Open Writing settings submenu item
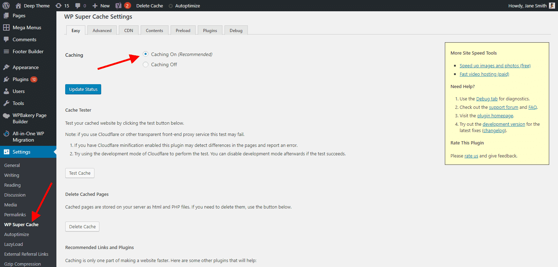The width and height of the screenshot is (558, 267). (x=12, y=175)
